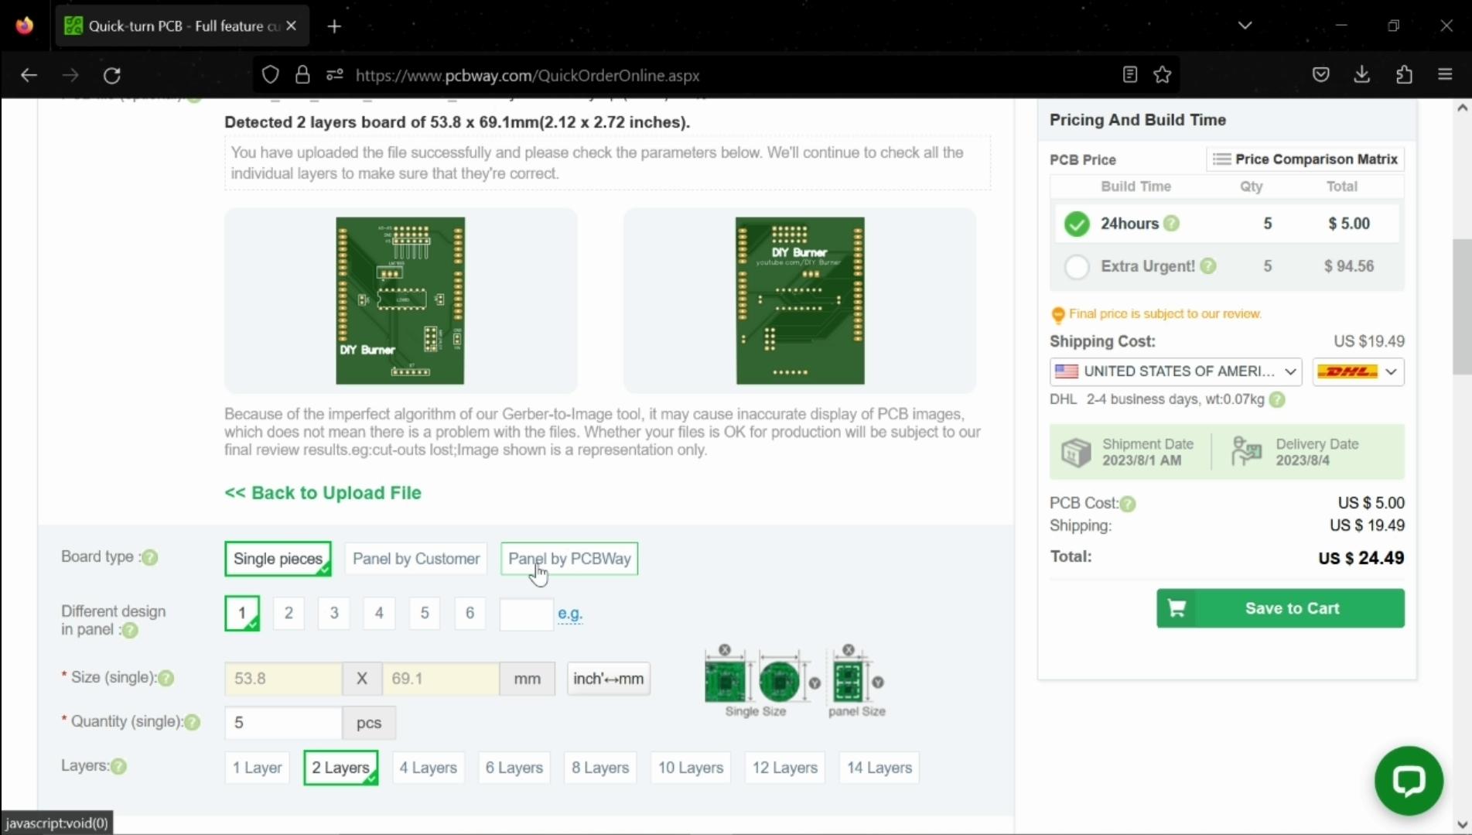Switch board type to Panel by Customer
Viewport: 1472px width, 835px height.
(x=415, y=558)
